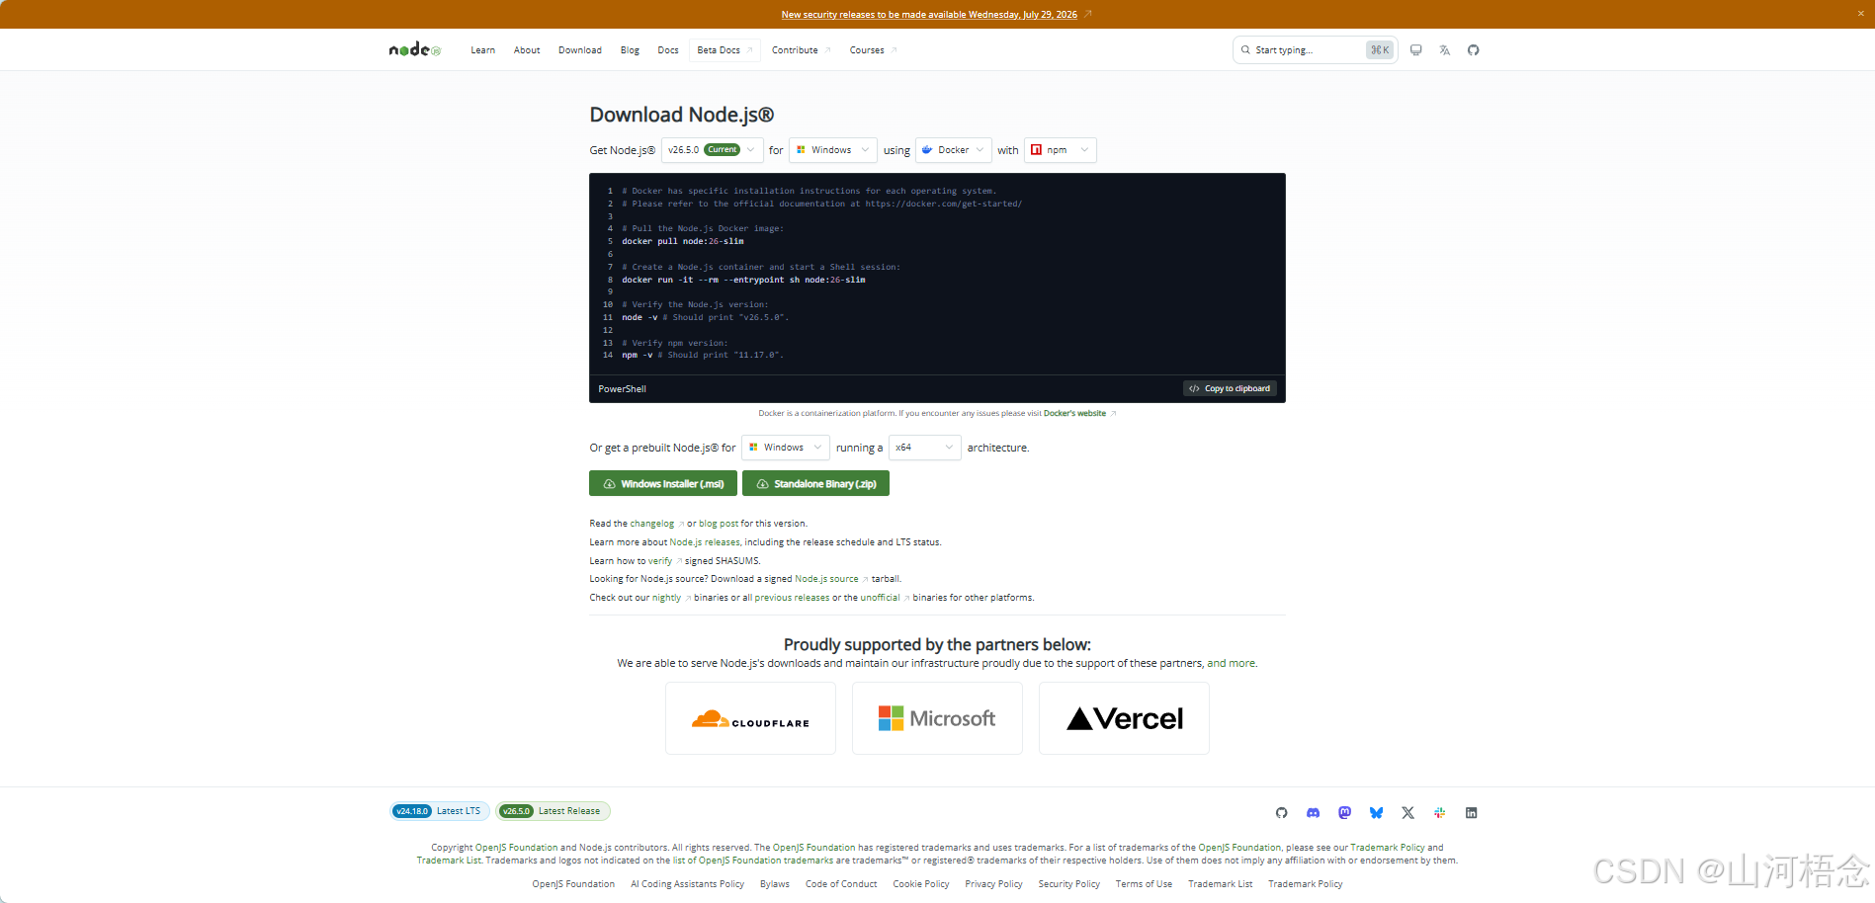The height and width of the screenshot is (903, 1875).
Task: Open the Bylaws footer link
Action: [775, 884]
